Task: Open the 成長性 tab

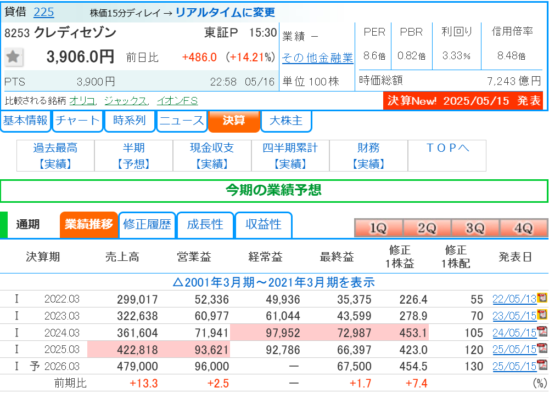Action: (x=205, y=225)
